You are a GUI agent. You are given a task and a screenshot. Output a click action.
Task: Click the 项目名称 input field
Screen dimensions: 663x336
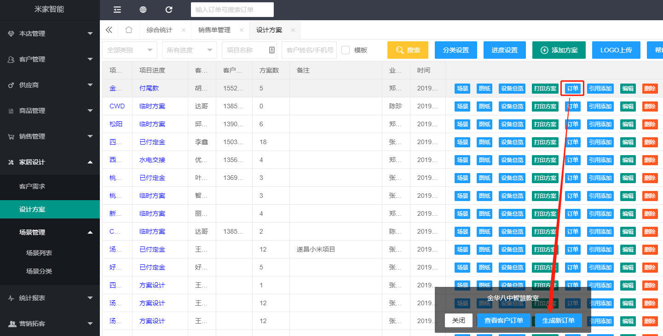click(x=249, y=50)
